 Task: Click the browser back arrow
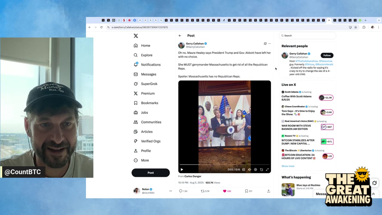90,27
